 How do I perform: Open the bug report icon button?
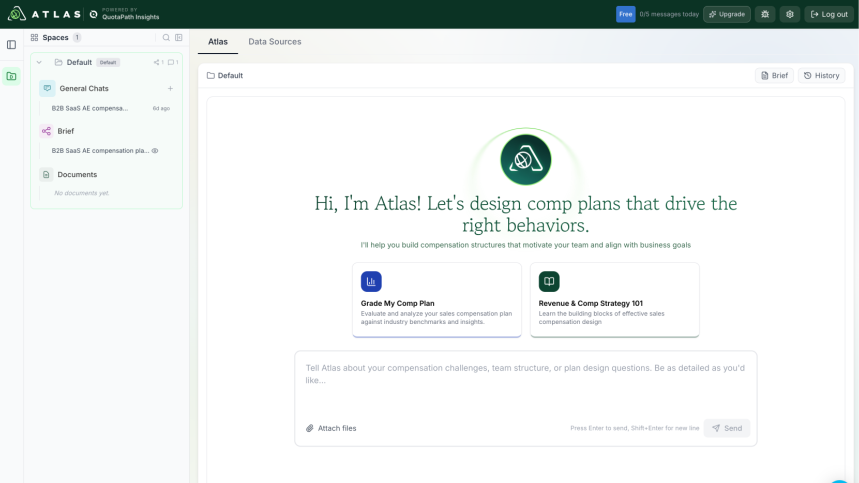click(765, 14)
